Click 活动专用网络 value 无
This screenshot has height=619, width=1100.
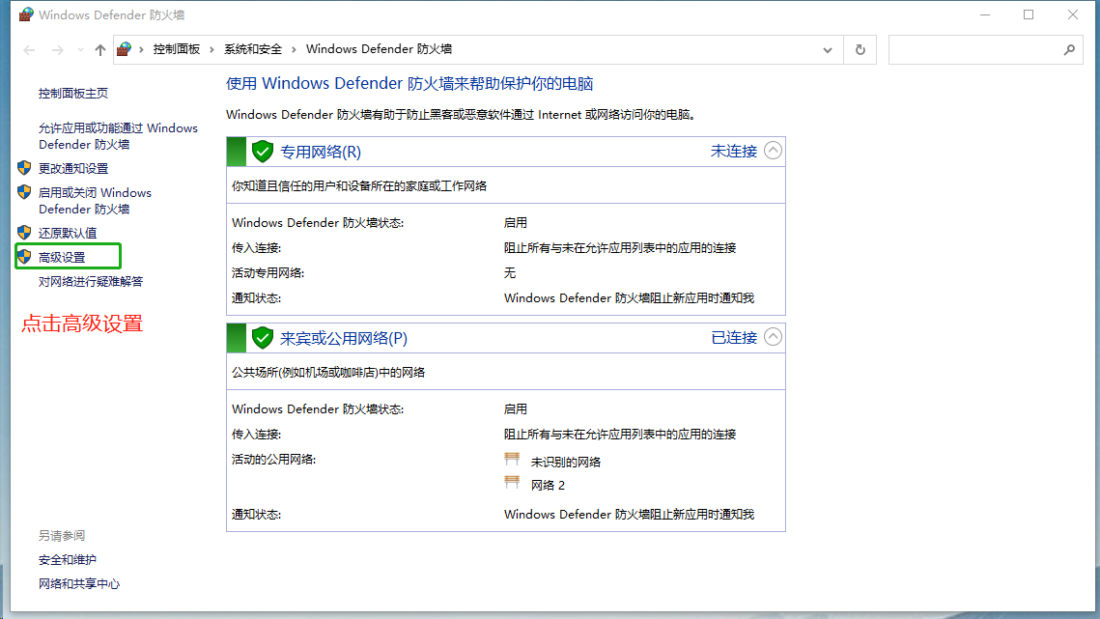pos(509,273)
